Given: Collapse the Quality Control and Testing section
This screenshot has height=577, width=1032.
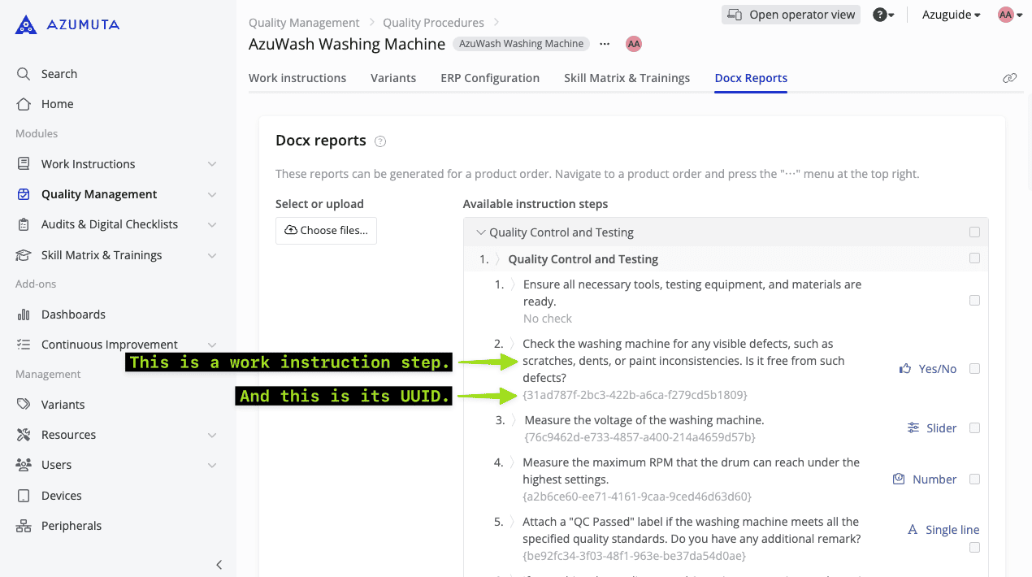Looking at the screenshot, I should pos(481,232).
